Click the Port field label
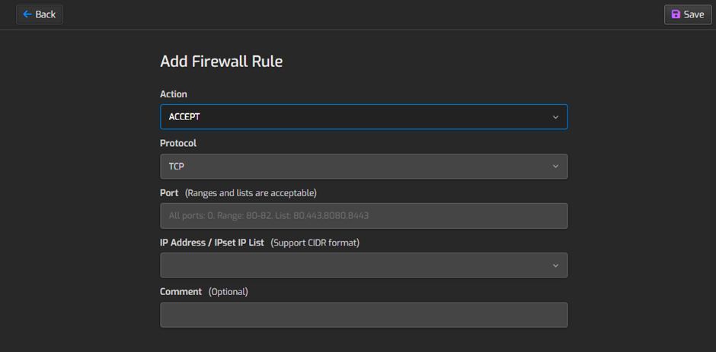 [169, 193]
